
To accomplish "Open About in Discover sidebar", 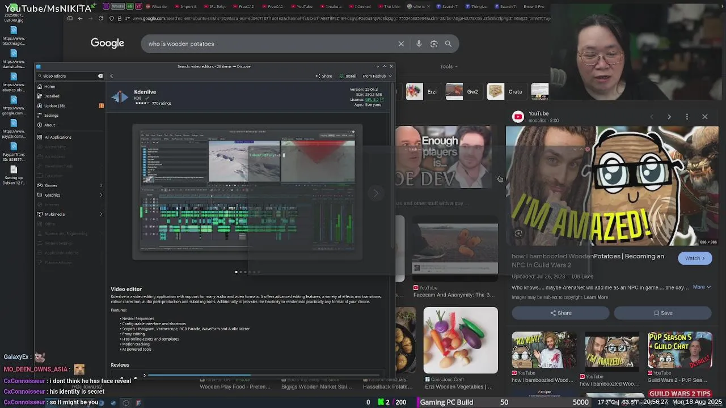I will [x=71, y=125].
